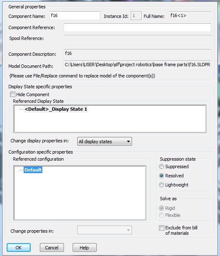Select the Default referenced configuration
Image resolution: width=220 pixels, height=256 pixels.
click(33, 170)
